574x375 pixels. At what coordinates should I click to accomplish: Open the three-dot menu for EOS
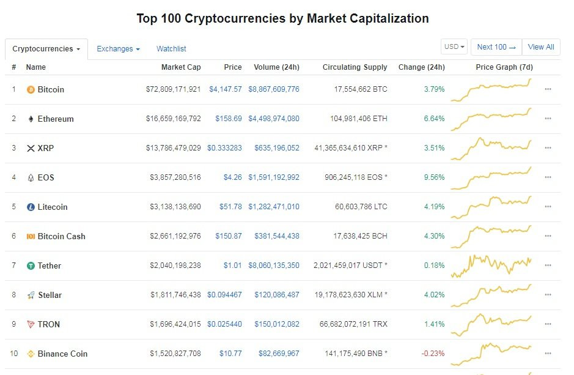[548, 177]
